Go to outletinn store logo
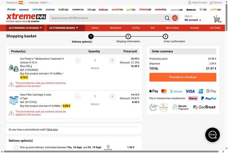The height and width of the screenshot is (153, 228). pos(216,10)
